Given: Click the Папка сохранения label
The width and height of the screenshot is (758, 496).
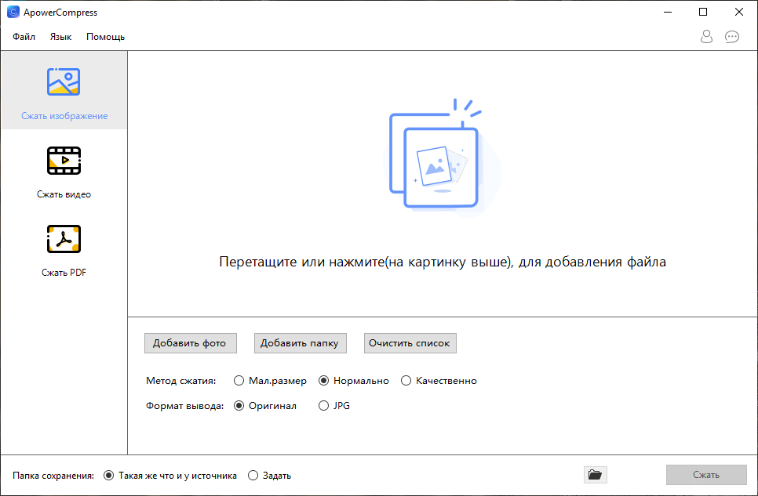Looking at the screenshot, I should pos(53,475).
